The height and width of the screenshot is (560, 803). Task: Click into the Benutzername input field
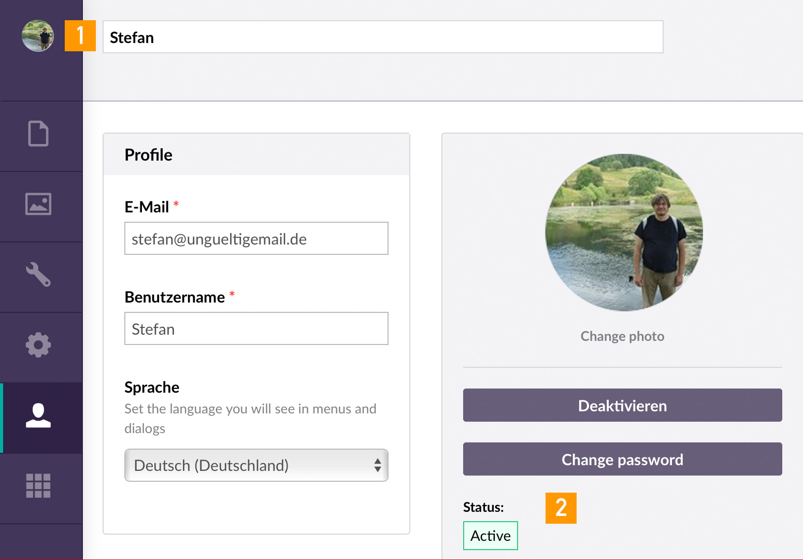(x=256, y=329)
